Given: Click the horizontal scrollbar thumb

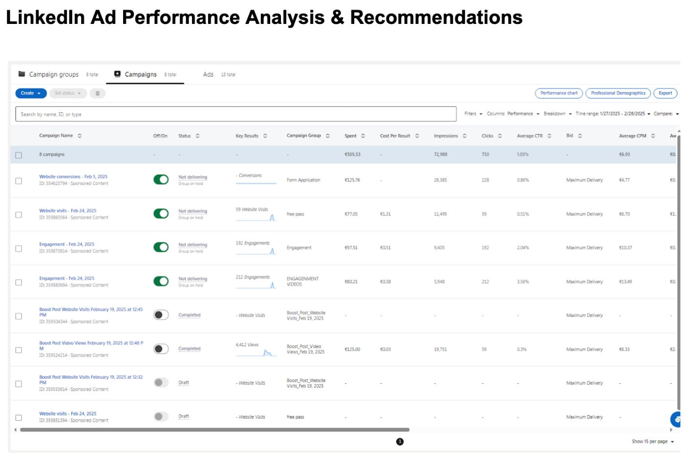Looking at the screenshot, I should [215, 430].
